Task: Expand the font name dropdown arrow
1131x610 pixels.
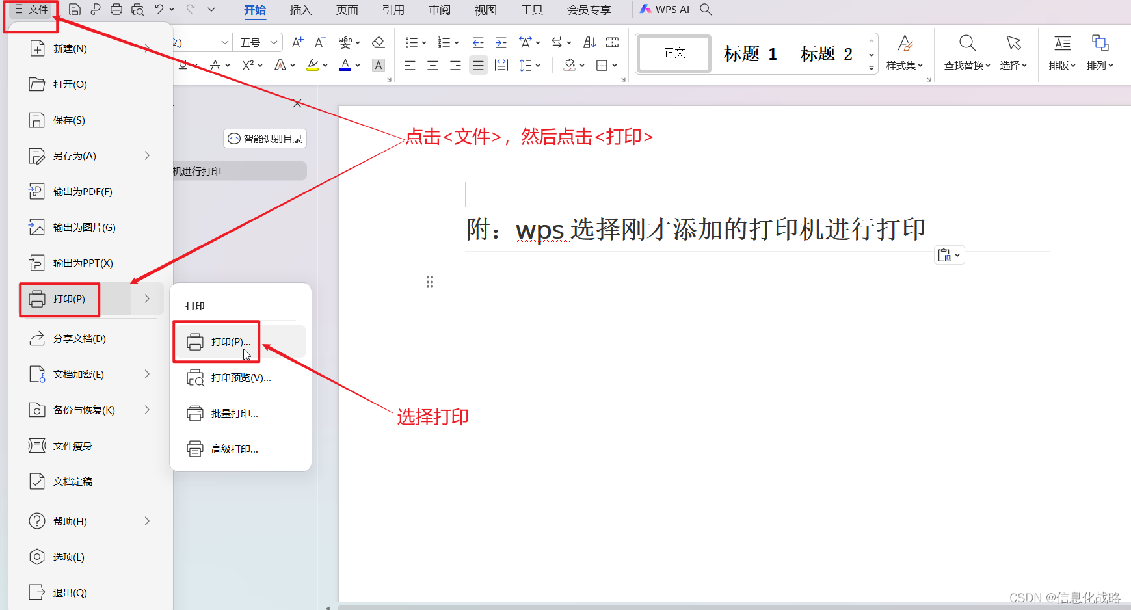Action: [224, 42]
